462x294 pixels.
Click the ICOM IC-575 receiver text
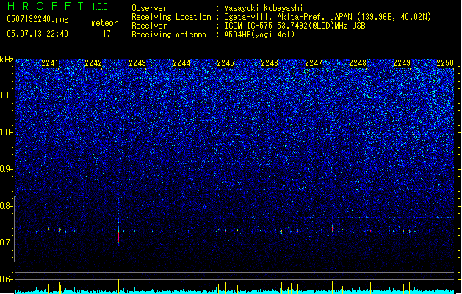(x=295, y=26)
